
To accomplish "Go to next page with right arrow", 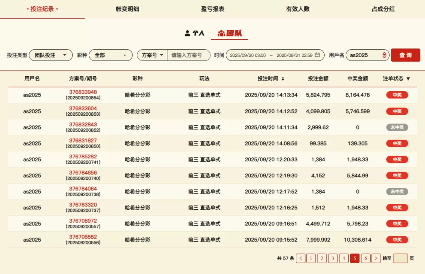I will coord(376,258).
